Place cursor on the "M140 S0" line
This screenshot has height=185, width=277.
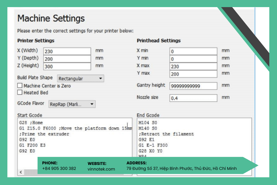click(x=148, y=128)
